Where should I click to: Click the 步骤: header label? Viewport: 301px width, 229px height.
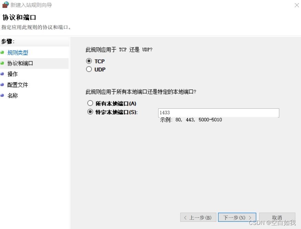8,41
